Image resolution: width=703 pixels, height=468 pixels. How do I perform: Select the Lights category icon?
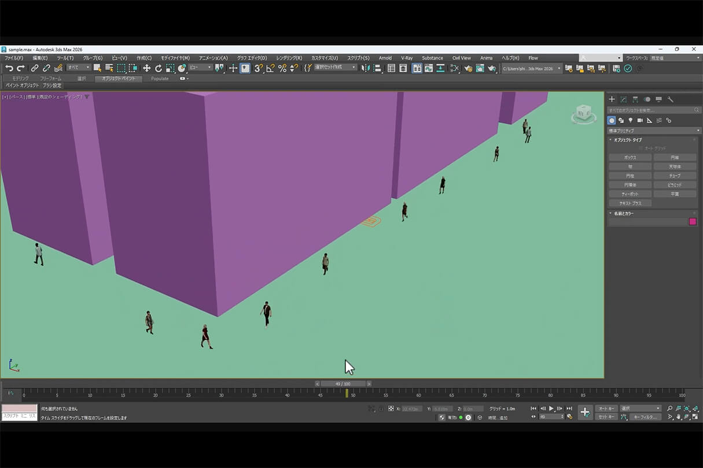630,120
